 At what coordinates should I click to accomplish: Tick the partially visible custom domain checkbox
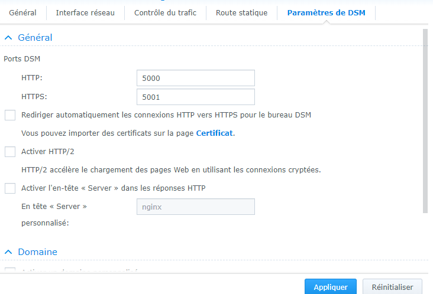10,269
